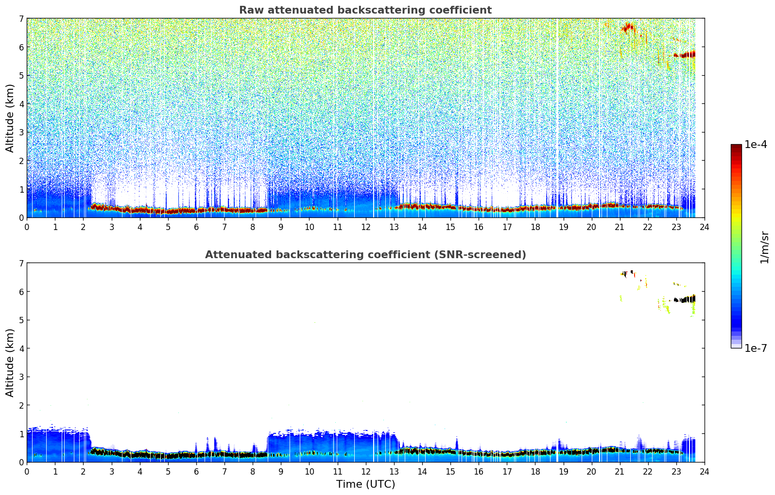Select the bottom plot's "Altitude (km)" axis label
Screen dimensions: 775x495
pyautogui.click(x=10, y=363)
